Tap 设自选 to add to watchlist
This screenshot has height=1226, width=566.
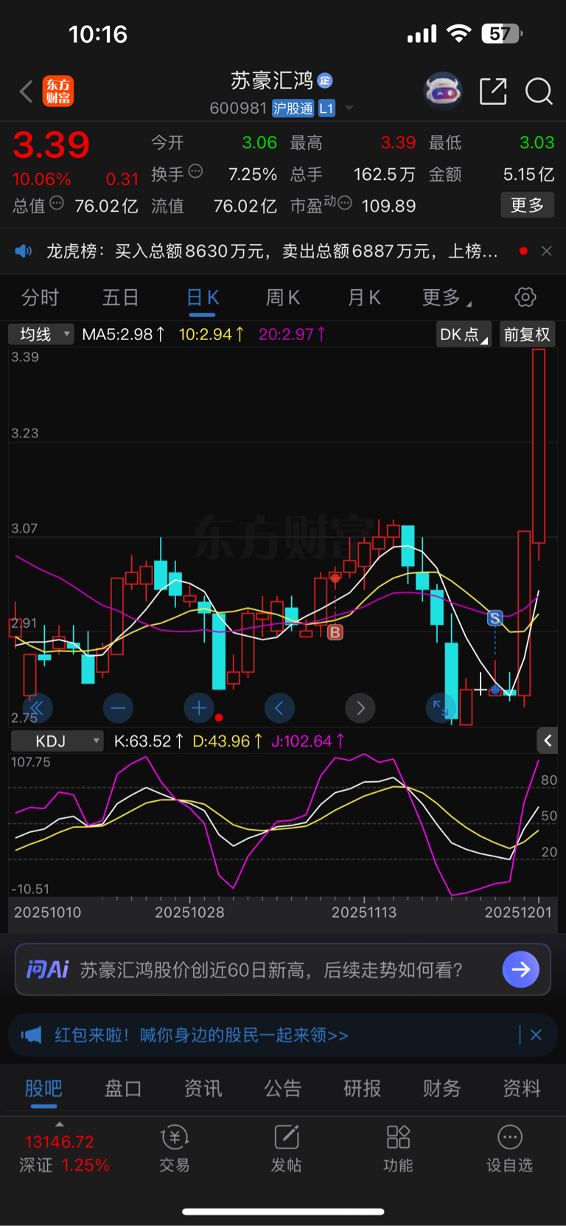click(x=509, y=1149)
